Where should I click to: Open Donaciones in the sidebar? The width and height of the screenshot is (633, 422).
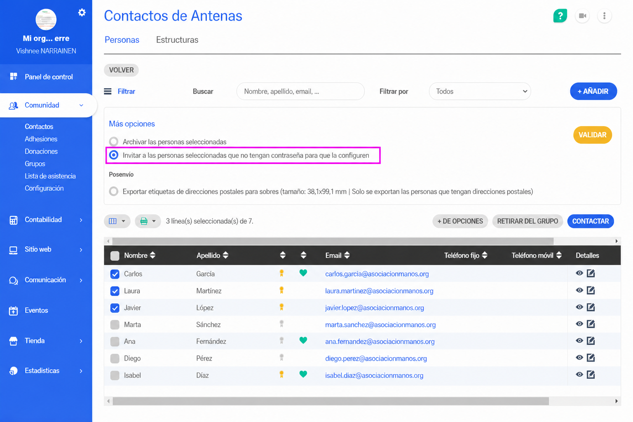pos(41,151)
